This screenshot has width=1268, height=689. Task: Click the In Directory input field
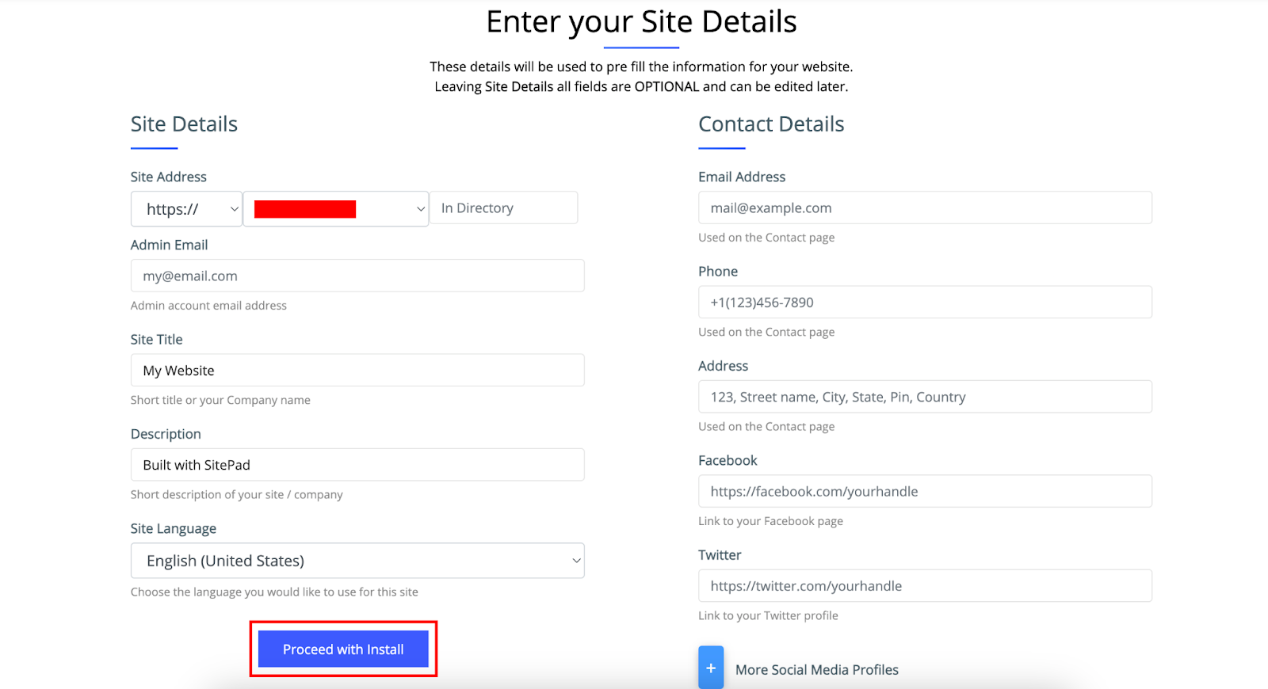[503, 208]
